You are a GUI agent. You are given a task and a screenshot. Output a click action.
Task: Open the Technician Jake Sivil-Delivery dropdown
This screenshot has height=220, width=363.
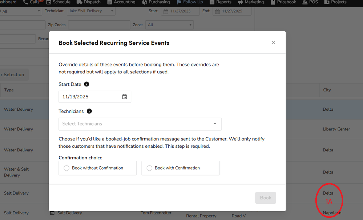[90, 11]
